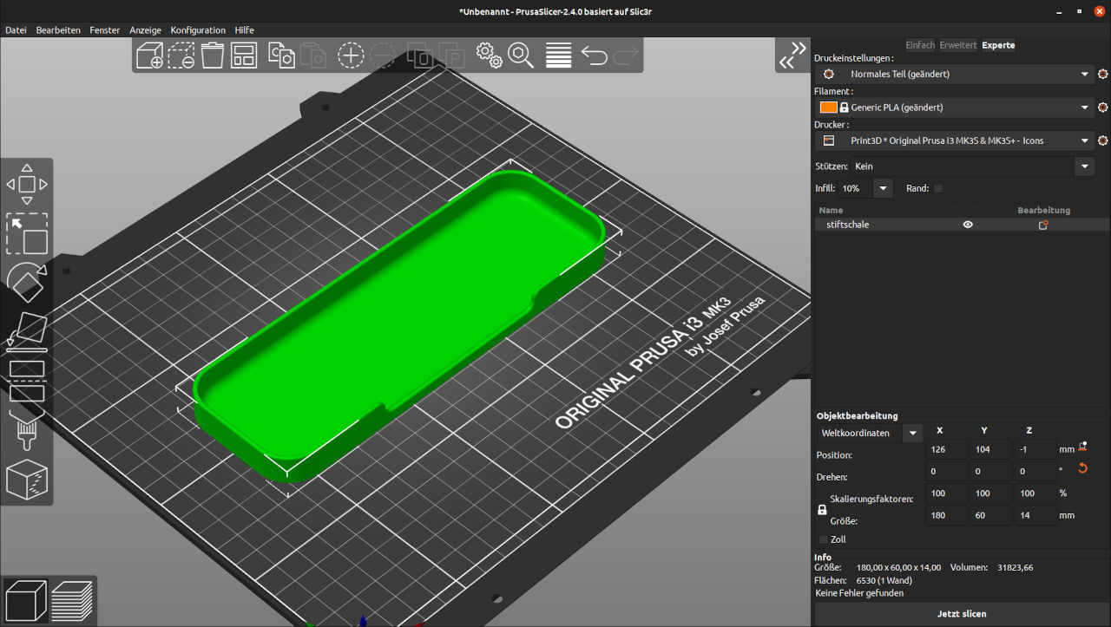Click the Copy icon in top toolbar
The width and height of the screenshot is (1111, 627).
[x=281, y=56]
